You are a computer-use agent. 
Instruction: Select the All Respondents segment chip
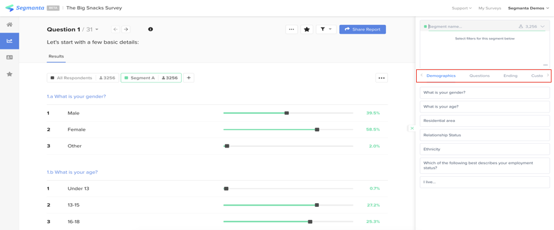[x=83, y=78]
